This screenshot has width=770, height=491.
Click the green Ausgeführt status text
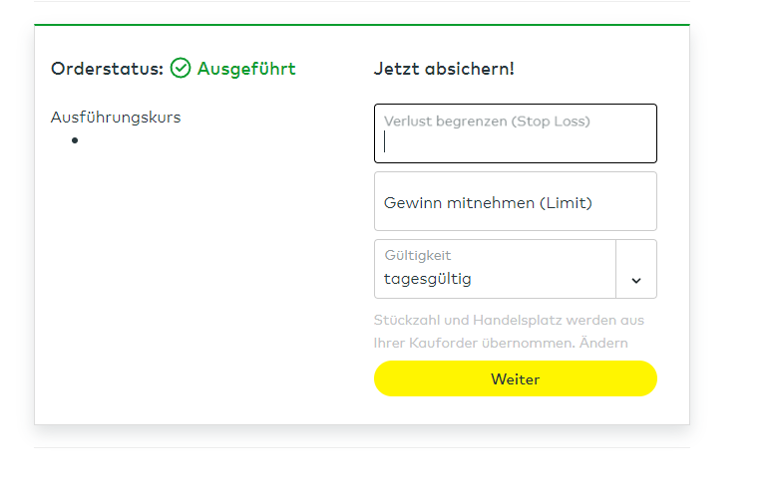click(246, 69)
